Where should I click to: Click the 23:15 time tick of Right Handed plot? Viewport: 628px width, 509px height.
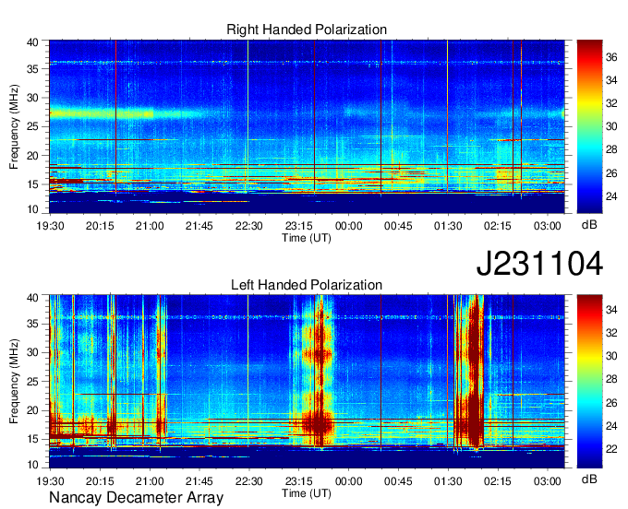[299, 226]
